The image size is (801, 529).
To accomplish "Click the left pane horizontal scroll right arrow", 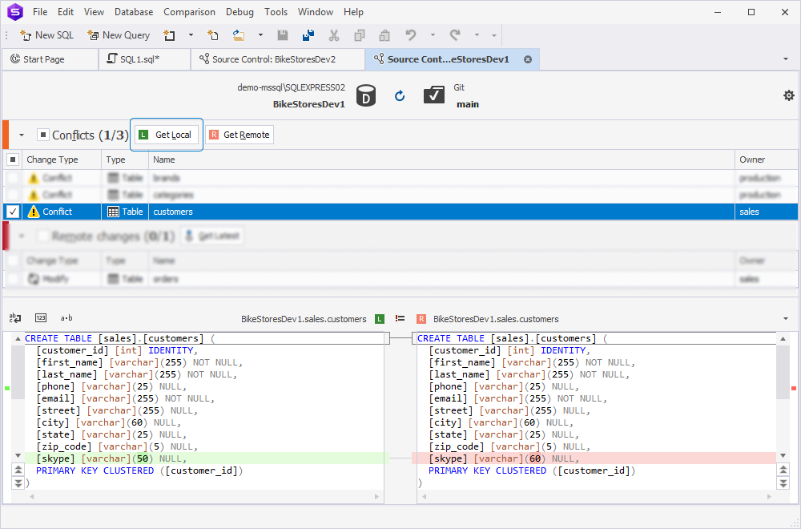I will pos(377,496).
